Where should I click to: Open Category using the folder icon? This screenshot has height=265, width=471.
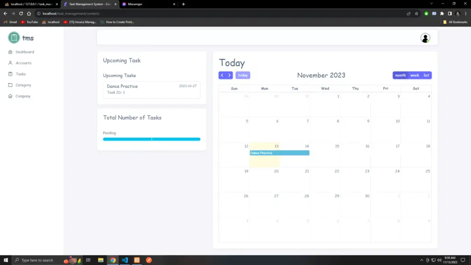coord(10,85)
